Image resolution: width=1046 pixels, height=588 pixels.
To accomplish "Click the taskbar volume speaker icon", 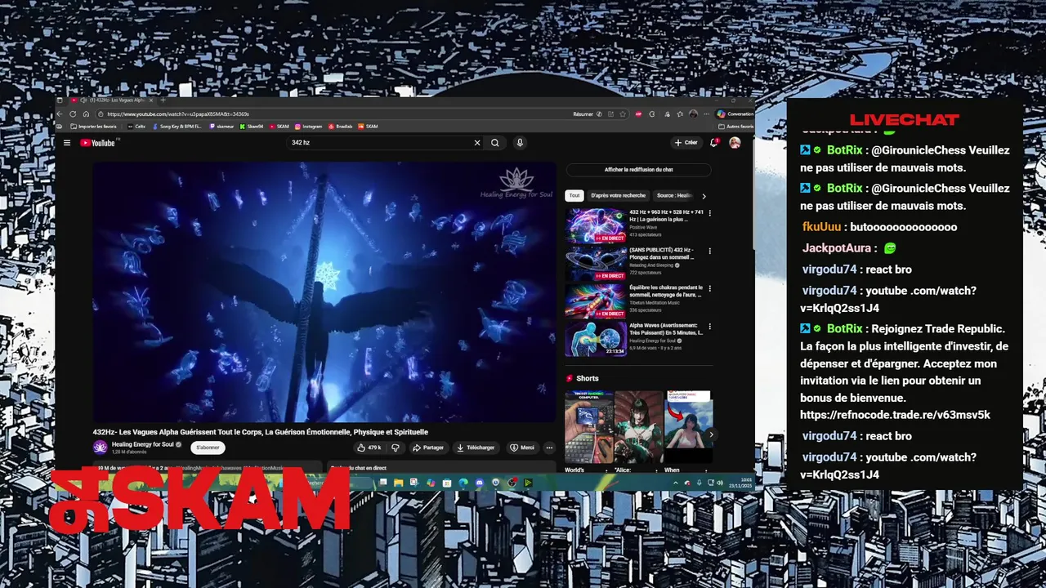I will point(719,483).
